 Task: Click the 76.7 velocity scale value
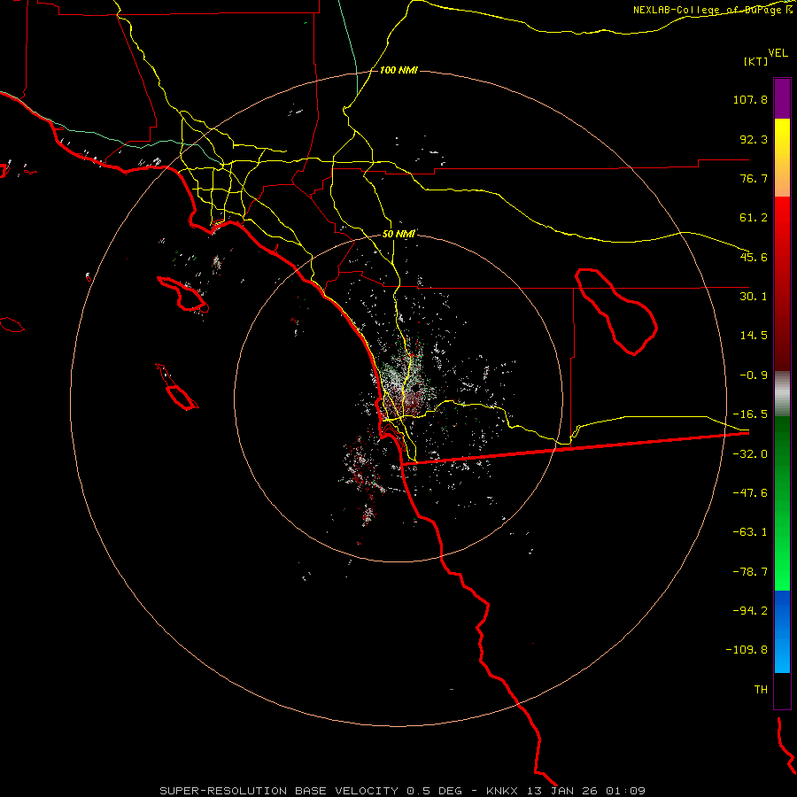754,178
